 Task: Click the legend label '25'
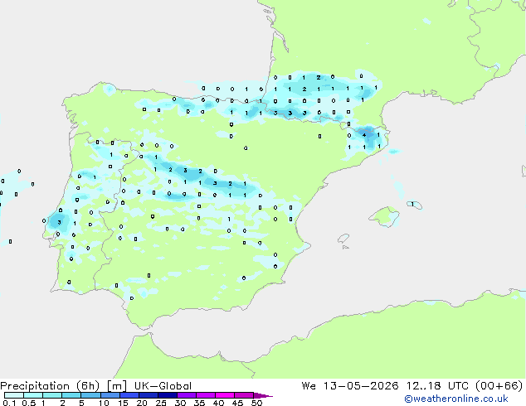[x=161, y=403]
